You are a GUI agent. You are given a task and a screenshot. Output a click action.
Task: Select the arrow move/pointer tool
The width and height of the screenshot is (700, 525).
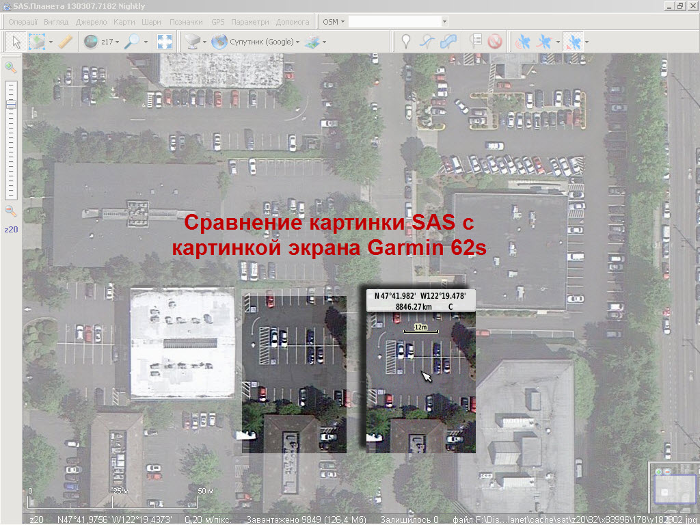(x=16, y=42)
